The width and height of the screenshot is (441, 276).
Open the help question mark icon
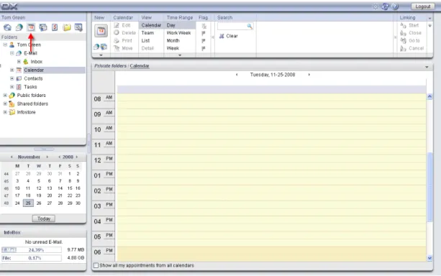point(395,6)
